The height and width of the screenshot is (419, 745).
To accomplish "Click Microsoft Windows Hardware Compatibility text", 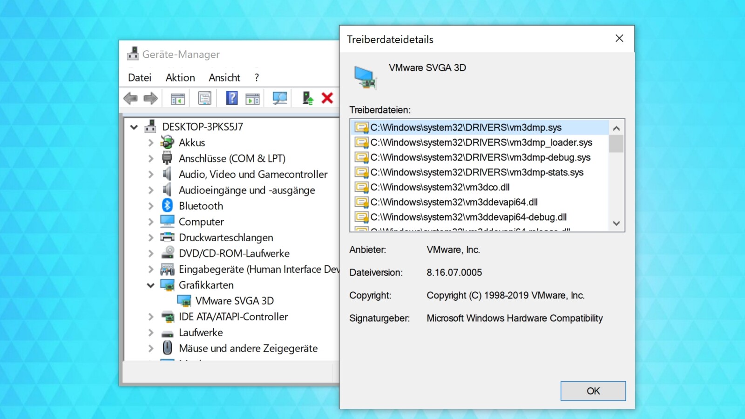I will point(515,318).
